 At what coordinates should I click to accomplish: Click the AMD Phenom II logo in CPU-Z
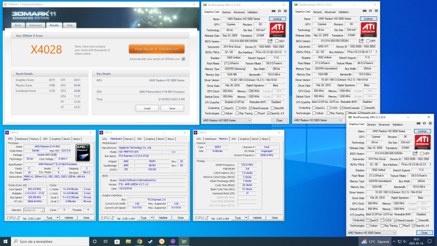pyautogui.click(x=83, y=153)
